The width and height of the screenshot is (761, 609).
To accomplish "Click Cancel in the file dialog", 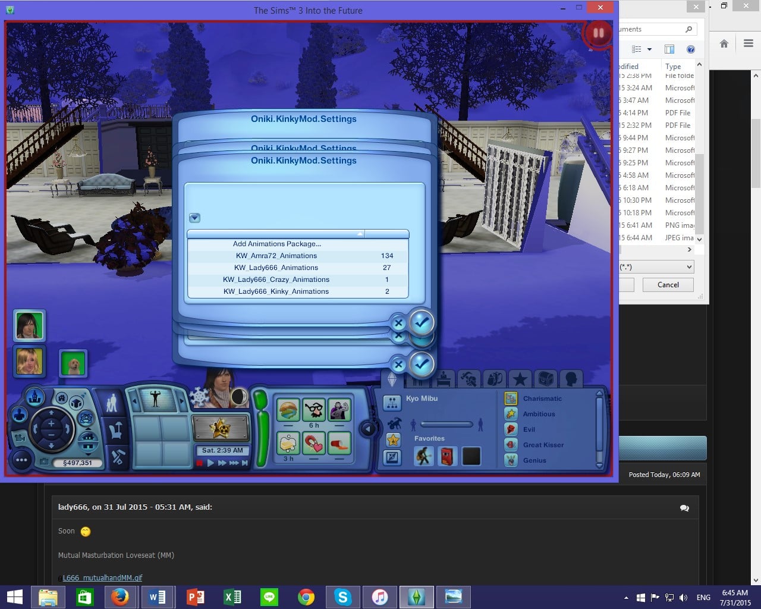I will [668, 285].
